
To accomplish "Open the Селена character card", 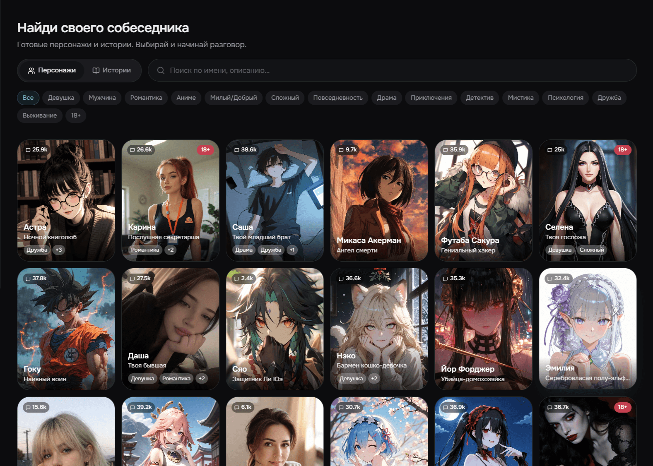I will point(588,200).
